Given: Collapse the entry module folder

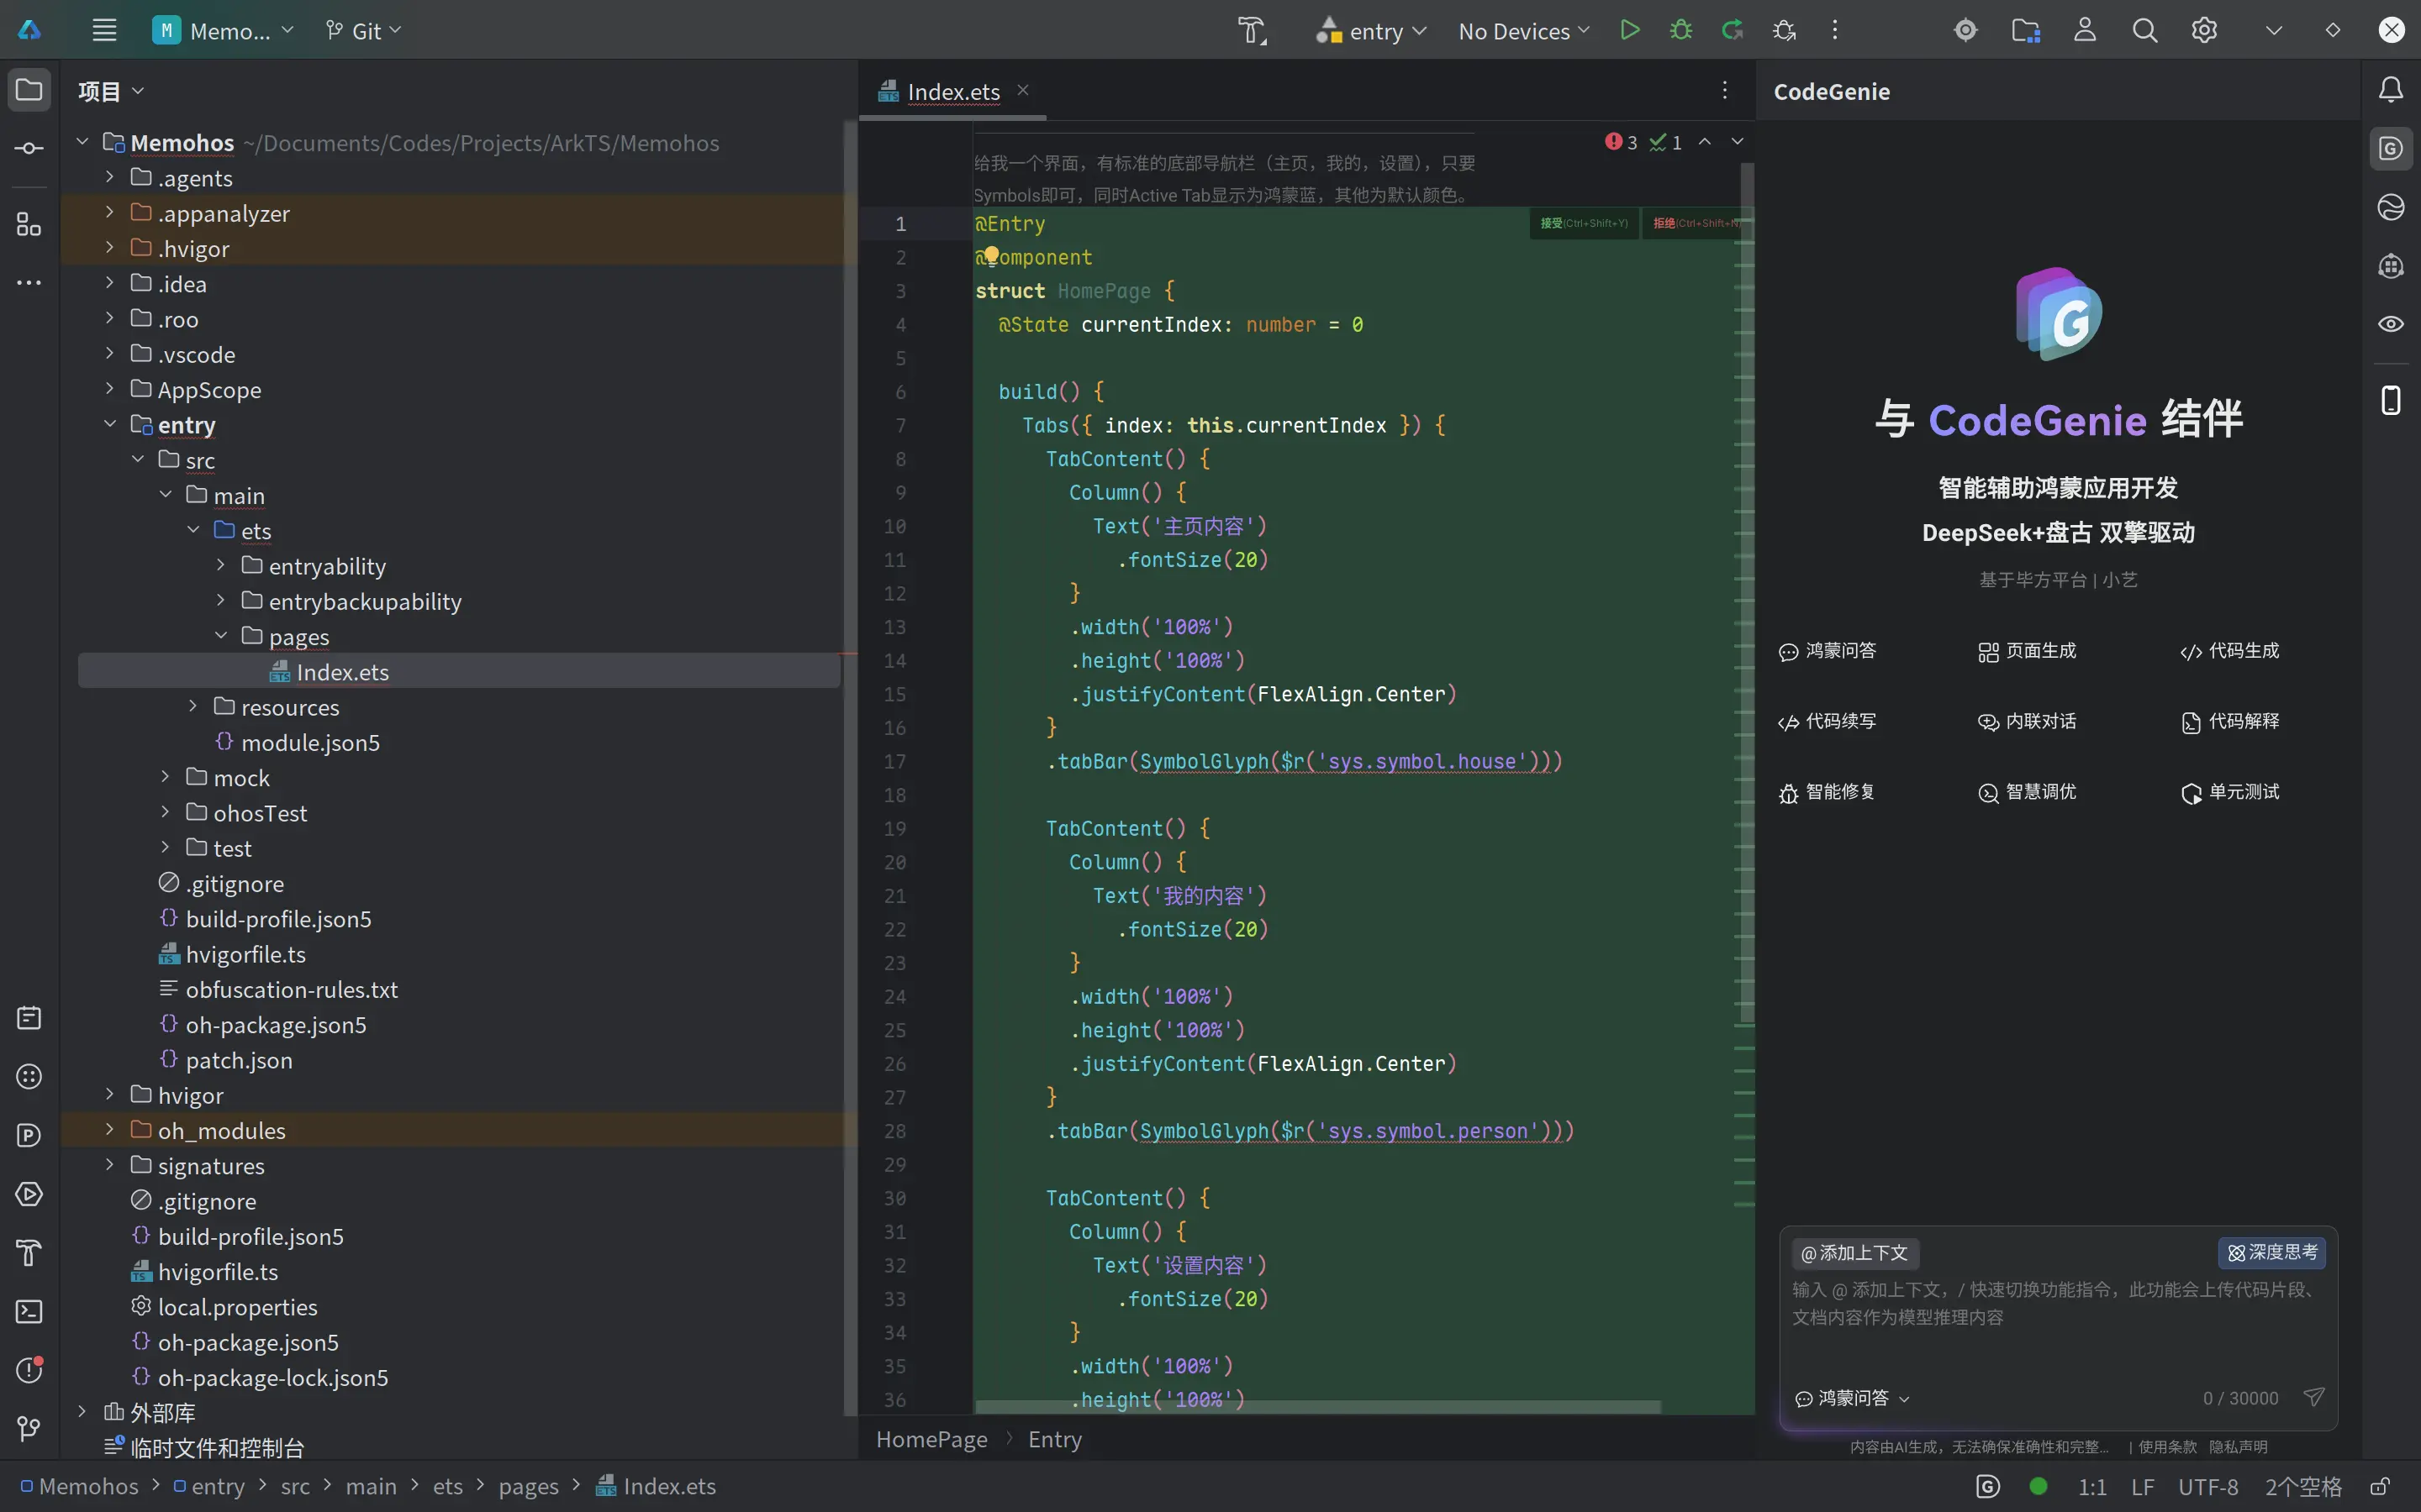Looking at the screenshot, I should (110, 424).
